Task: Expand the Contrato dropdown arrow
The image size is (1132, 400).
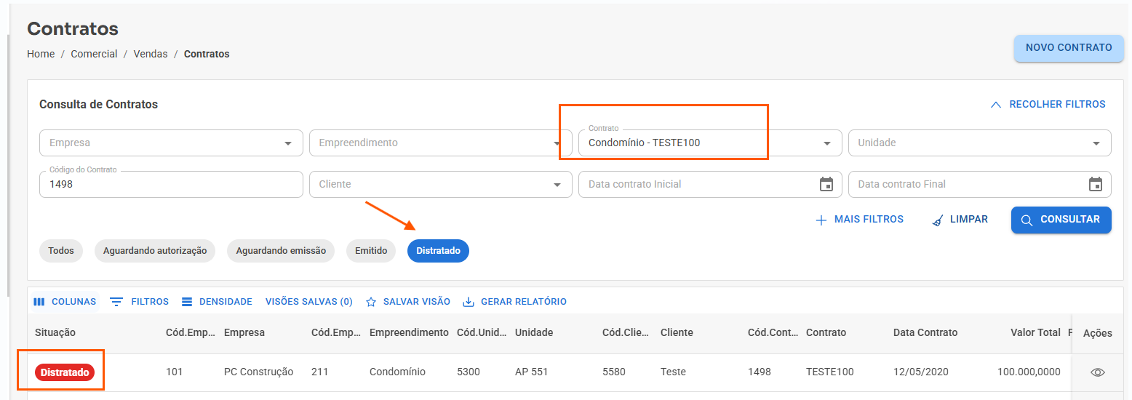Action: pos(826,143)
